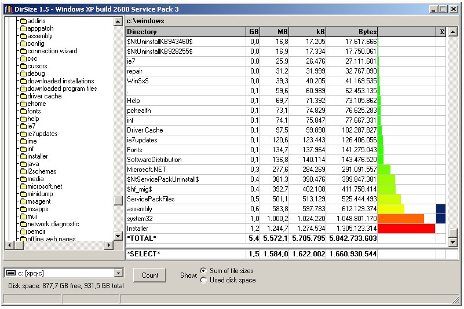The image size is (464, 309).
Task: Toggle the selection mark for the system32 row
Action: point(441,219)
